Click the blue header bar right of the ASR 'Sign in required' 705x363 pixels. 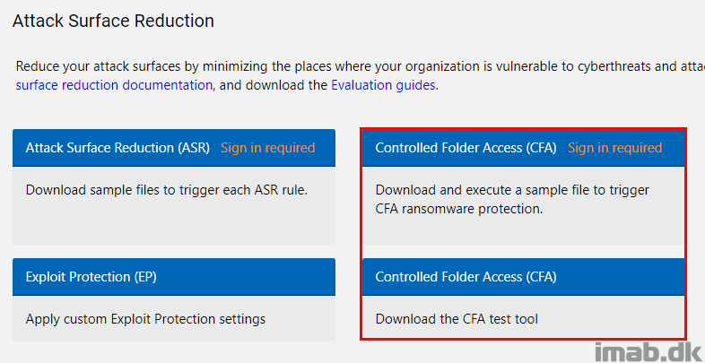tap(326, 147)
